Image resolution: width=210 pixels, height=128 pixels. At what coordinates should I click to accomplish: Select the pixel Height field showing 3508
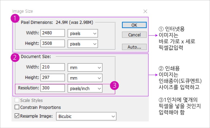[53, 43]
